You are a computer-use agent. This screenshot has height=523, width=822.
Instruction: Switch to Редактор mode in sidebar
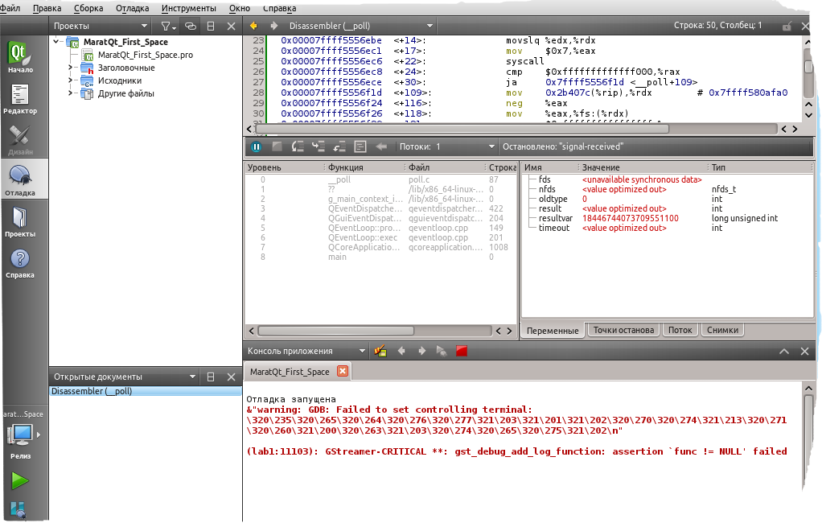(20, 98)
